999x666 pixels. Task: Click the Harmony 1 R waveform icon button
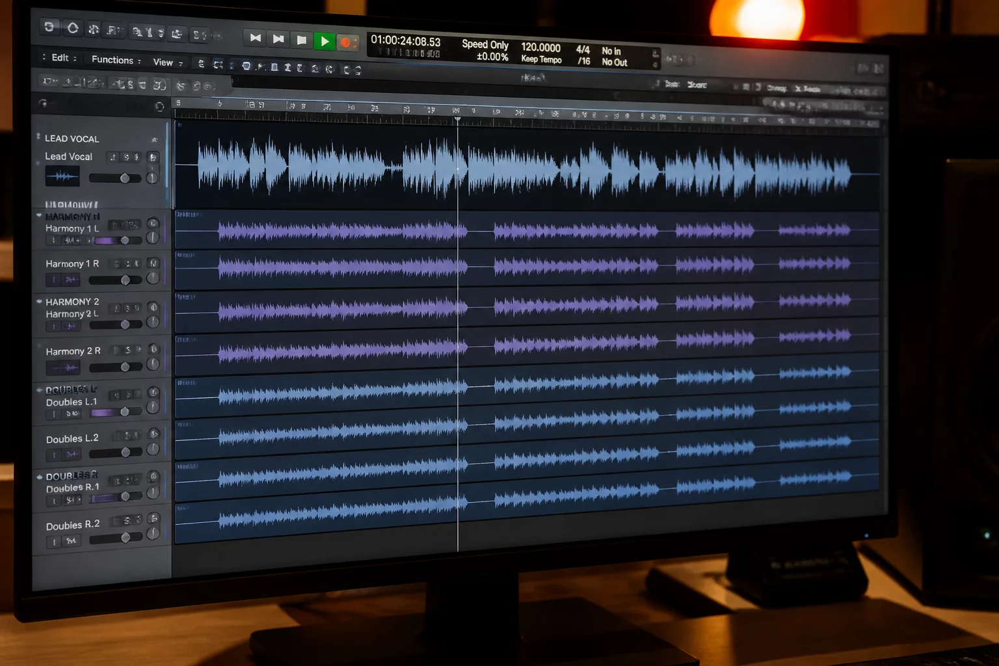tap(71, 280)
